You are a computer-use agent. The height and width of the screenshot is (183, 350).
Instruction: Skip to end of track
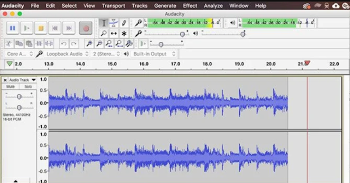[69, 28]
